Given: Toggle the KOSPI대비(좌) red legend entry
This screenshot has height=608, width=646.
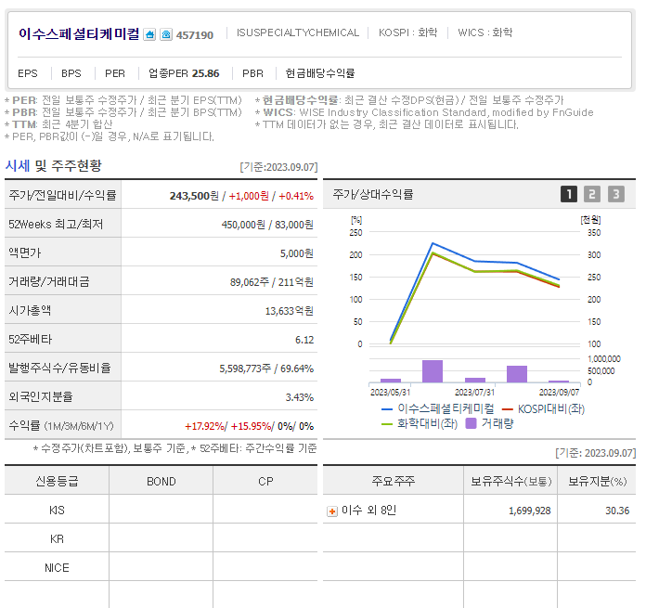Looking at the screenshot, I should [x=543, y=409].
